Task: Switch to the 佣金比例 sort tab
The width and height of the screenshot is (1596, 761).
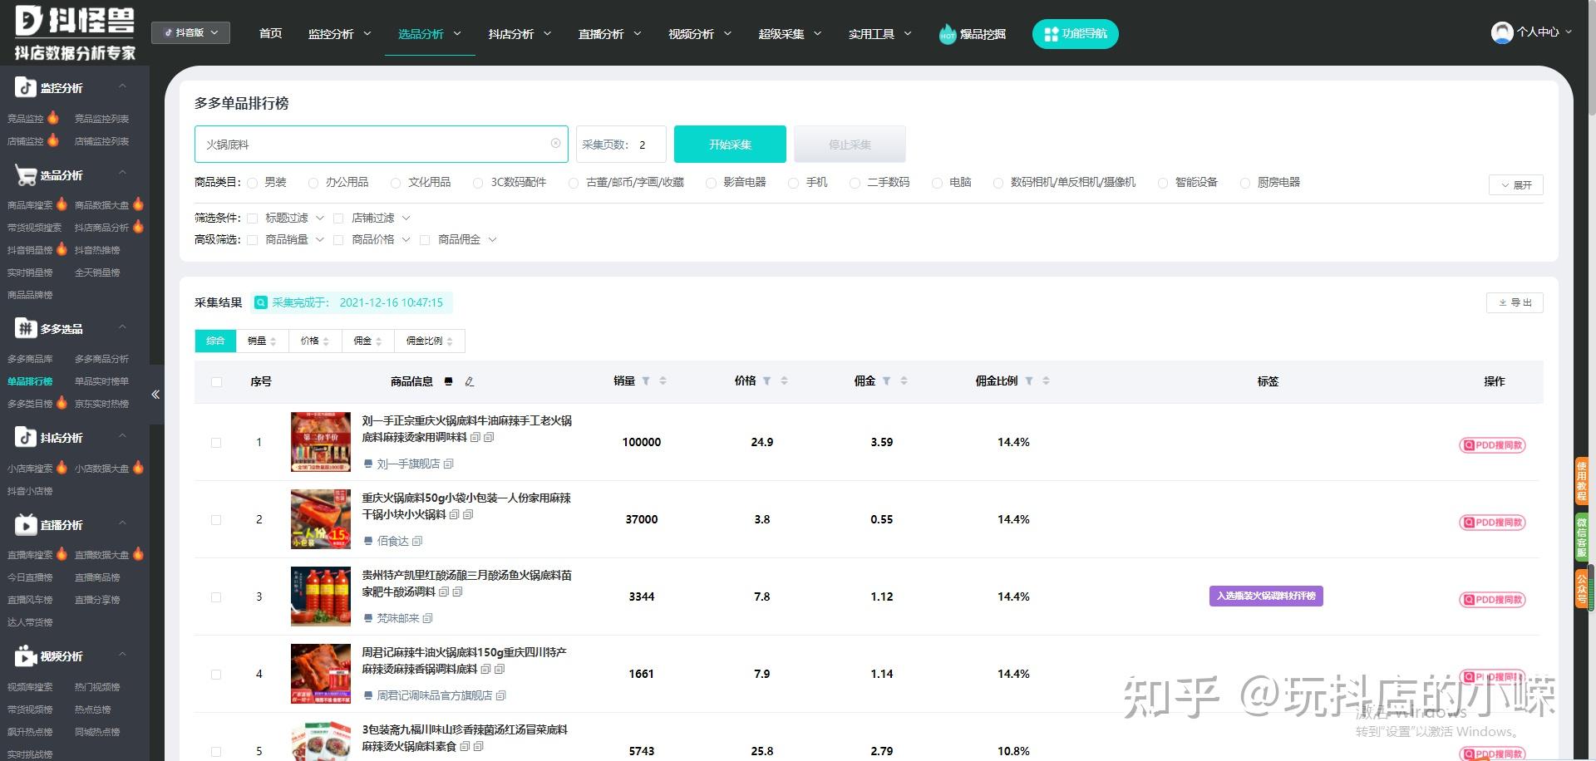Action: 430,341
